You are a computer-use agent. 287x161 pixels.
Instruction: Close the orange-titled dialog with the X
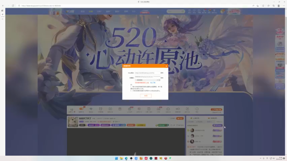(x=166, y=66)
